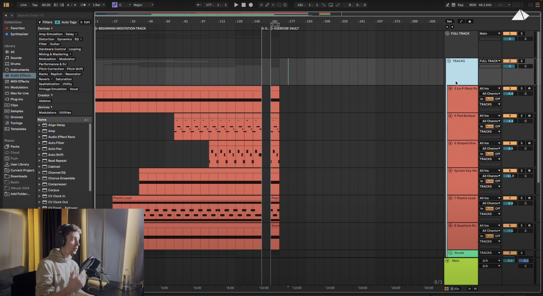Viewport: 543px width, 296px height.
Task: Activate the Arrangement Loop switch
Action: pos(330,5)
